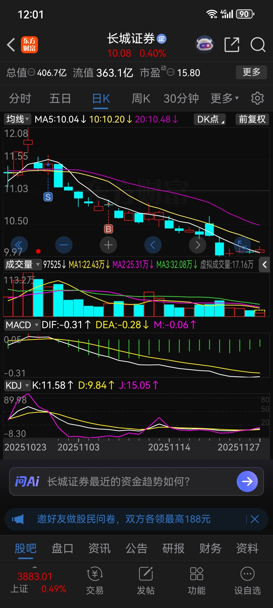Expand chart fullscreen with diagonal arrows button
The height and width of the screenshot is (608, 273).
[242, 245]
